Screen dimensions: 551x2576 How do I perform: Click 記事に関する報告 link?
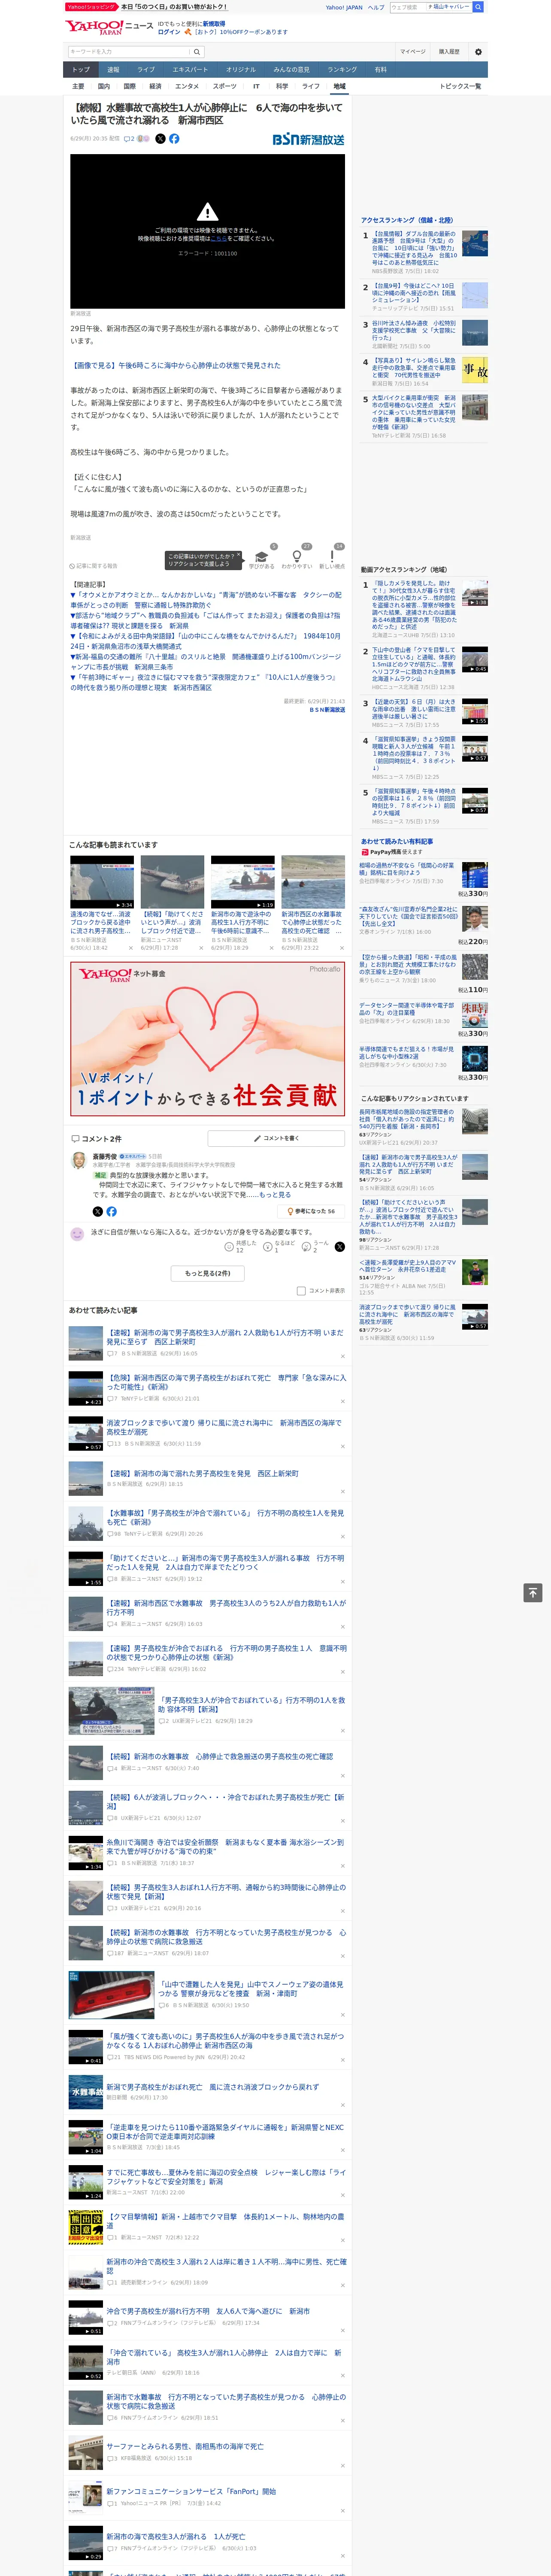pos(93,566)
